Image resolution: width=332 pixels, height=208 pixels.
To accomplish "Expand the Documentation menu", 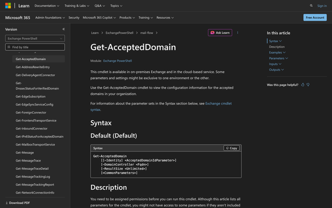I will click(x=47, y=6).
